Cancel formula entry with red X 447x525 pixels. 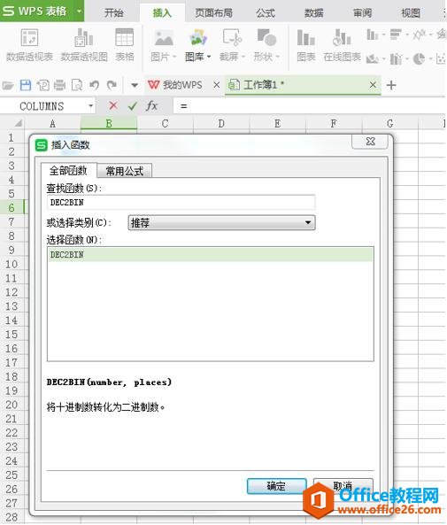click(x=113, y=106)
